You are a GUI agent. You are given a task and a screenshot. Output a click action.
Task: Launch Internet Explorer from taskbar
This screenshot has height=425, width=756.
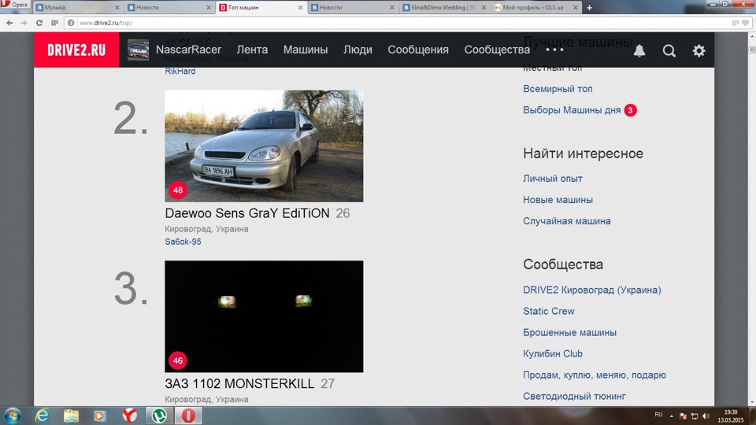tap(42, 416)
